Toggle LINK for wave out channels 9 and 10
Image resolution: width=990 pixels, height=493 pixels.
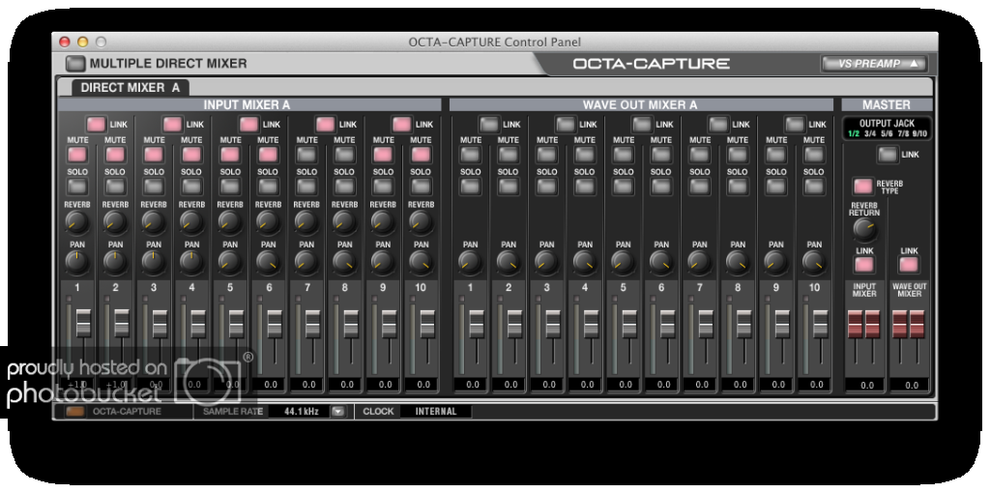click(x=795, y=125)
